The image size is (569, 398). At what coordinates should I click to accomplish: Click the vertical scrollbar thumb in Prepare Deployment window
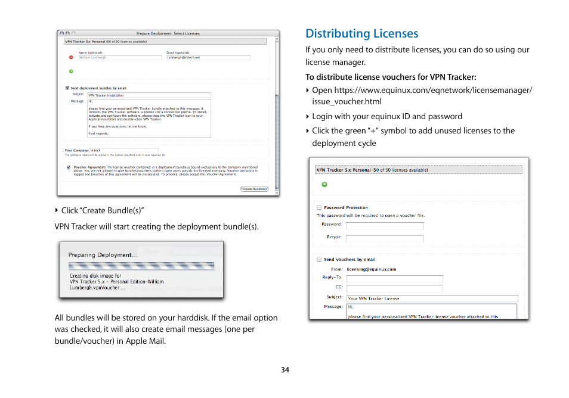pyautogui.click(x=277, y=141)
